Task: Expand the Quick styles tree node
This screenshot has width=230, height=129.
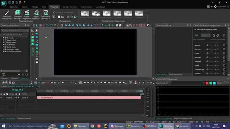Action: [3, 47]
